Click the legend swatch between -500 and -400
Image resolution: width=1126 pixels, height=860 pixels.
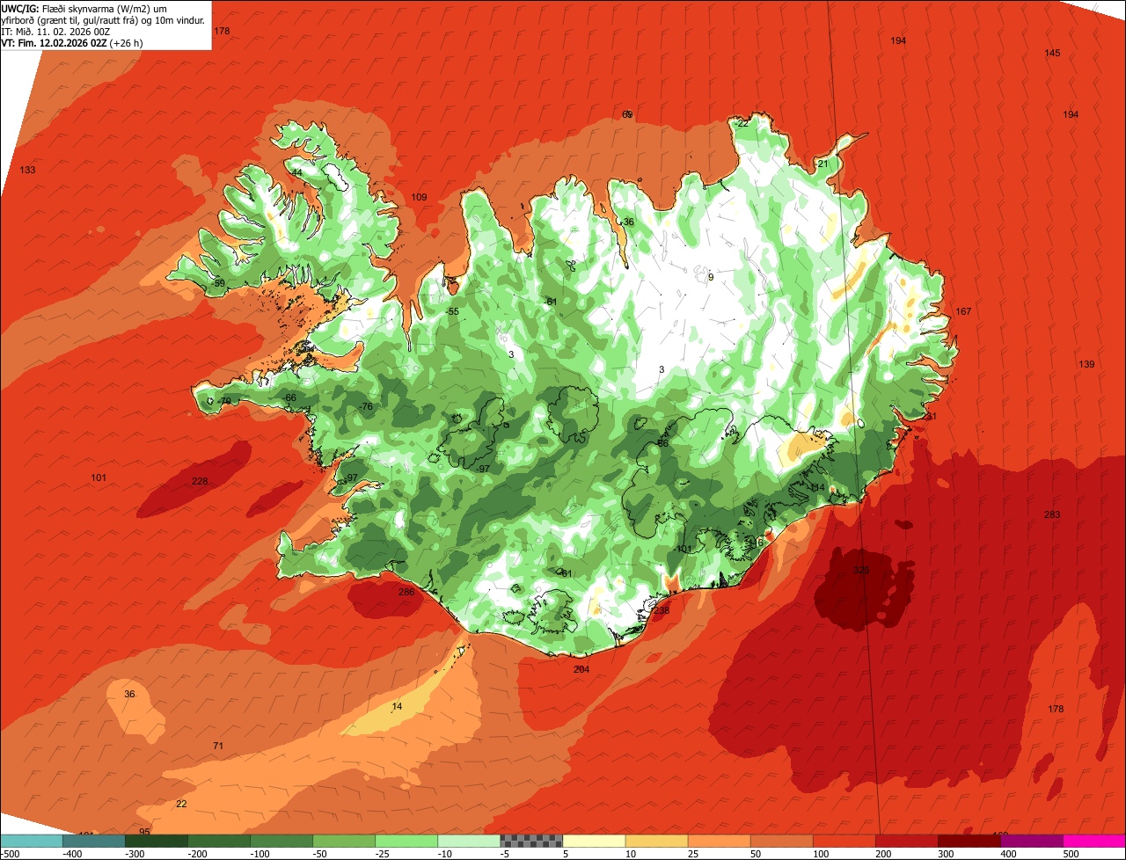coord(32,841)
